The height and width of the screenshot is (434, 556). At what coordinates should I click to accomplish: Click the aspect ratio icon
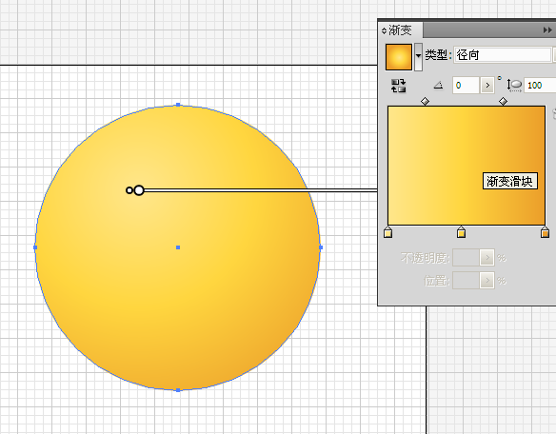514,85
